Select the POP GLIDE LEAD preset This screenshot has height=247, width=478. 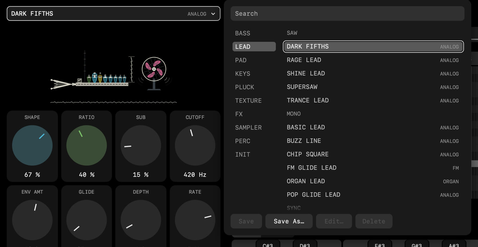click(x=373, y=195)
